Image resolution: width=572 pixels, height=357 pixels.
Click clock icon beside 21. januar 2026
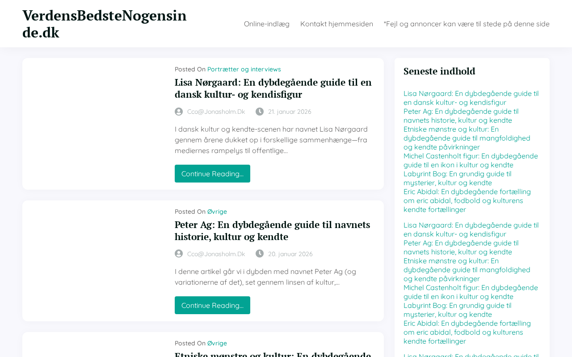click(x=260, y=112)
